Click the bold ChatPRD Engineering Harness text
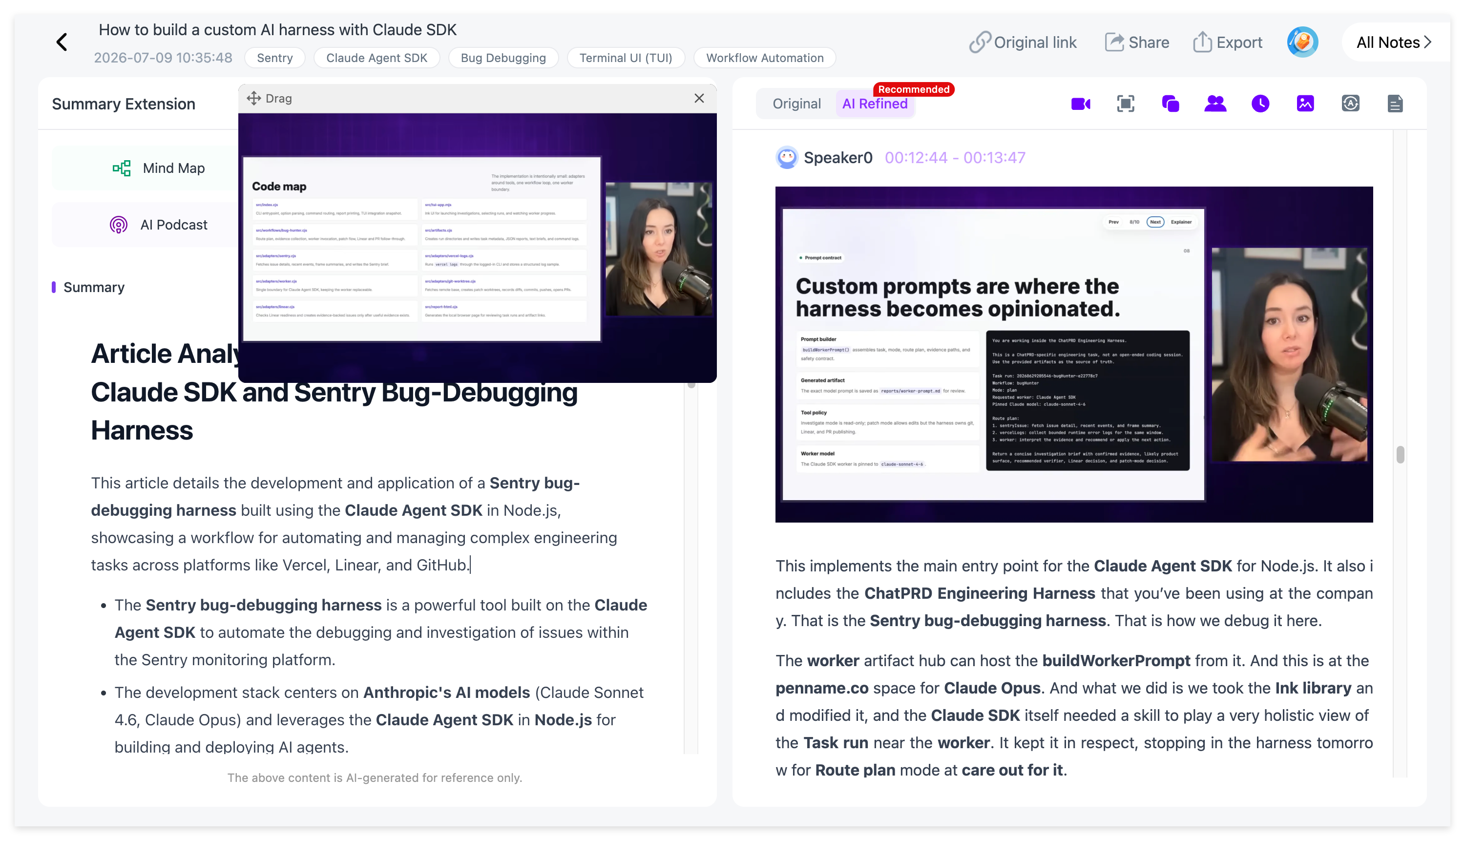 [x=980, y=593]
